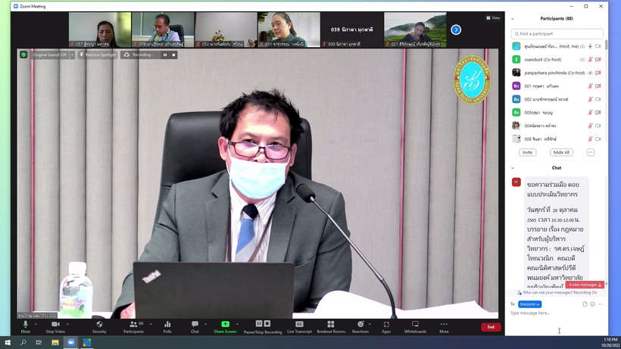Toggle the Participants panel button
The width and height of the screenshot is (621, 349).
[x=133, y=327]
